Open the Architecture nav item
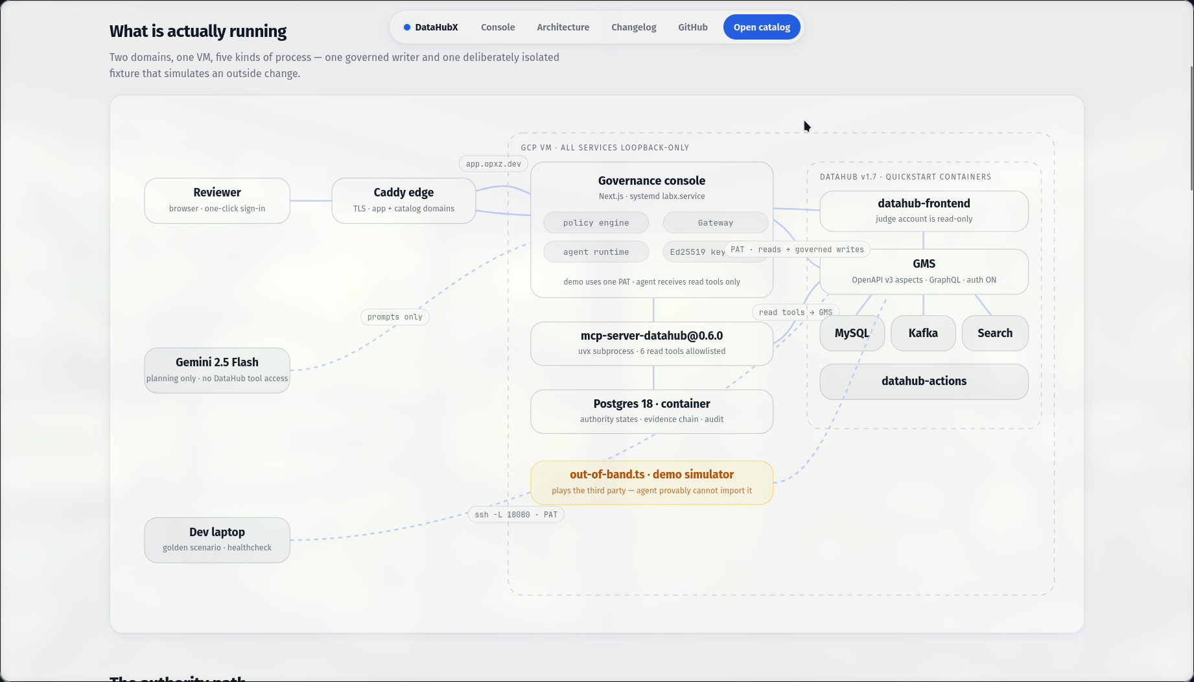Image resolution: width=1194 pixels, height=682 pixels. (563, 27)
